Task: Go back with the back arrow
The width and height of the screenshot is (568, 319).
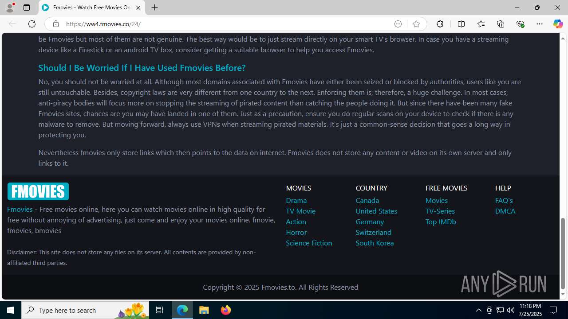Action: coord(12,24)
